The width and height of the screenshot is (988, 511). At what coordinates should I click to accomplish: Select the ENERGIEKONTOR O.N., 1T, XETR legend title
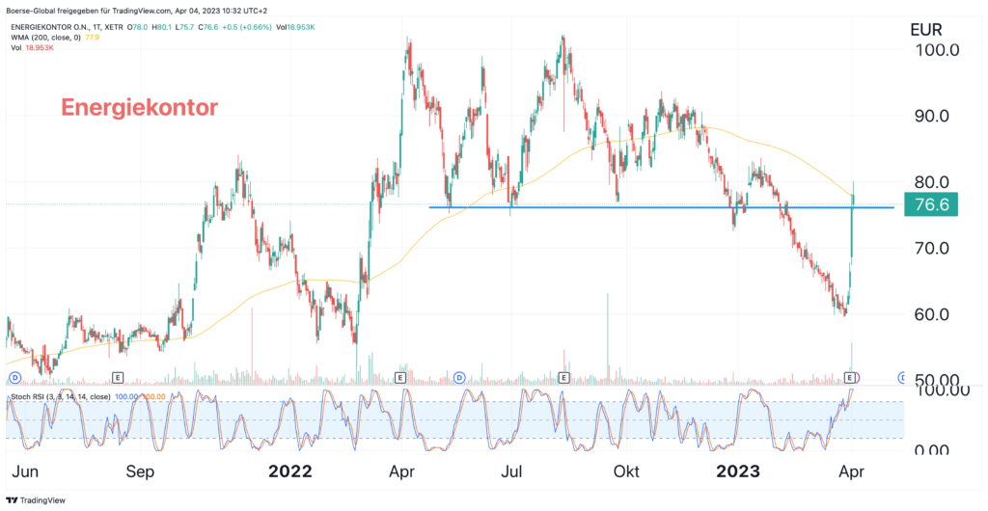(x=68, y=28)
